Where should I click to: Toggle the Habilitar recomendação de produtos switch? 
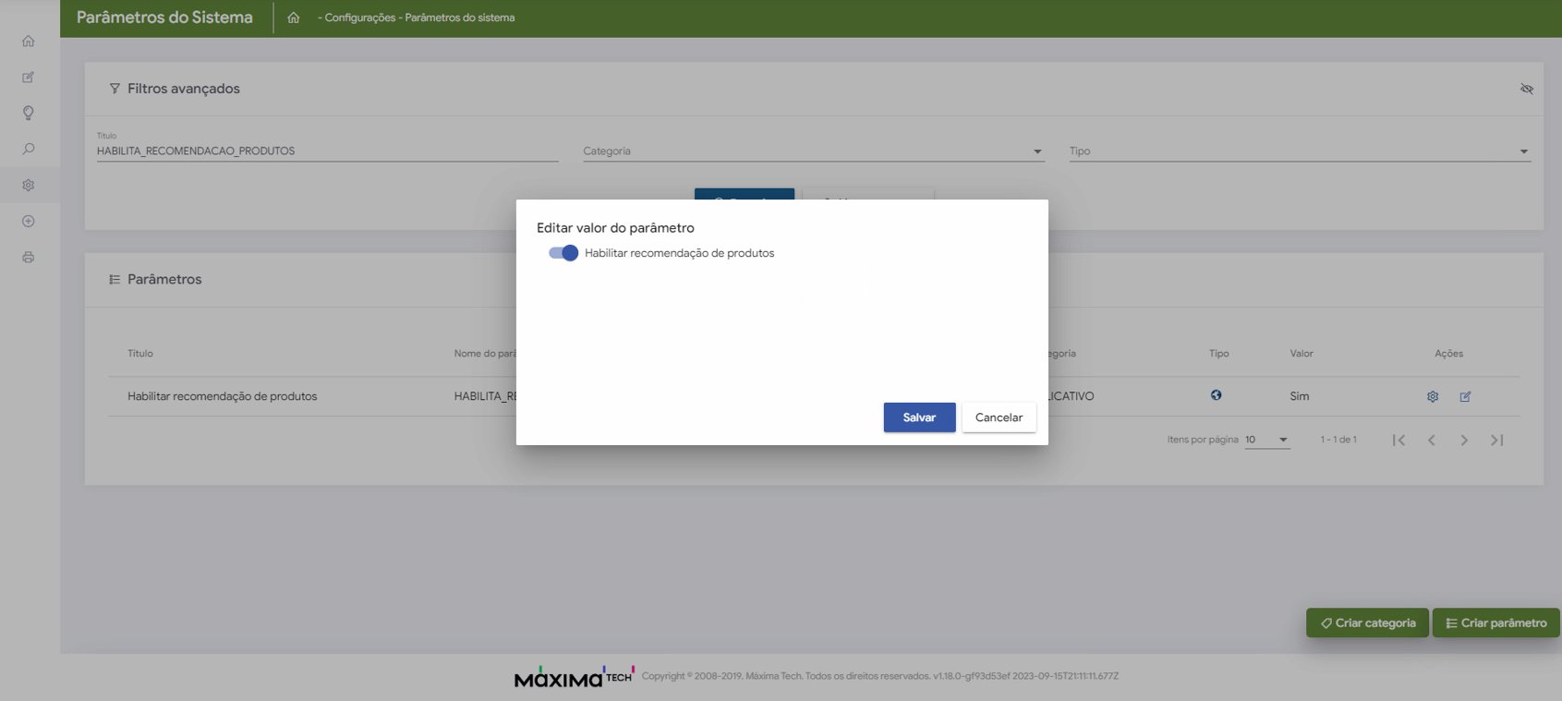(x=563, y=253)
